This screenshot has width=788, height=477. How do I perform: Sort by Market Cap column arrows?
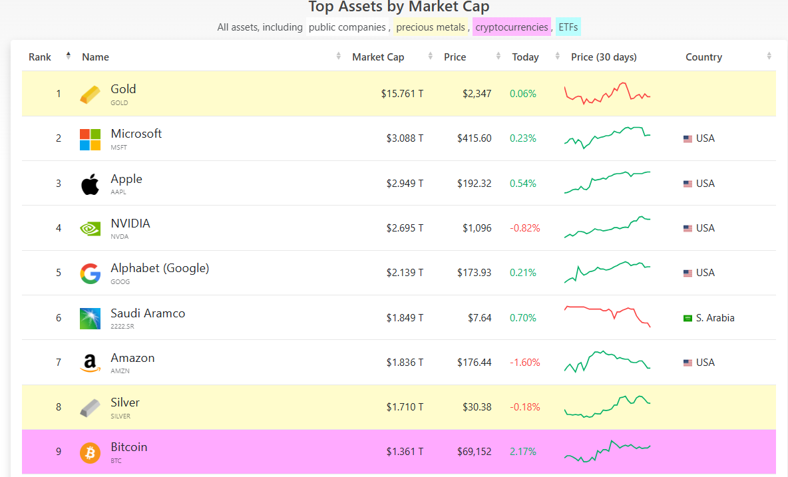(430, 56)
